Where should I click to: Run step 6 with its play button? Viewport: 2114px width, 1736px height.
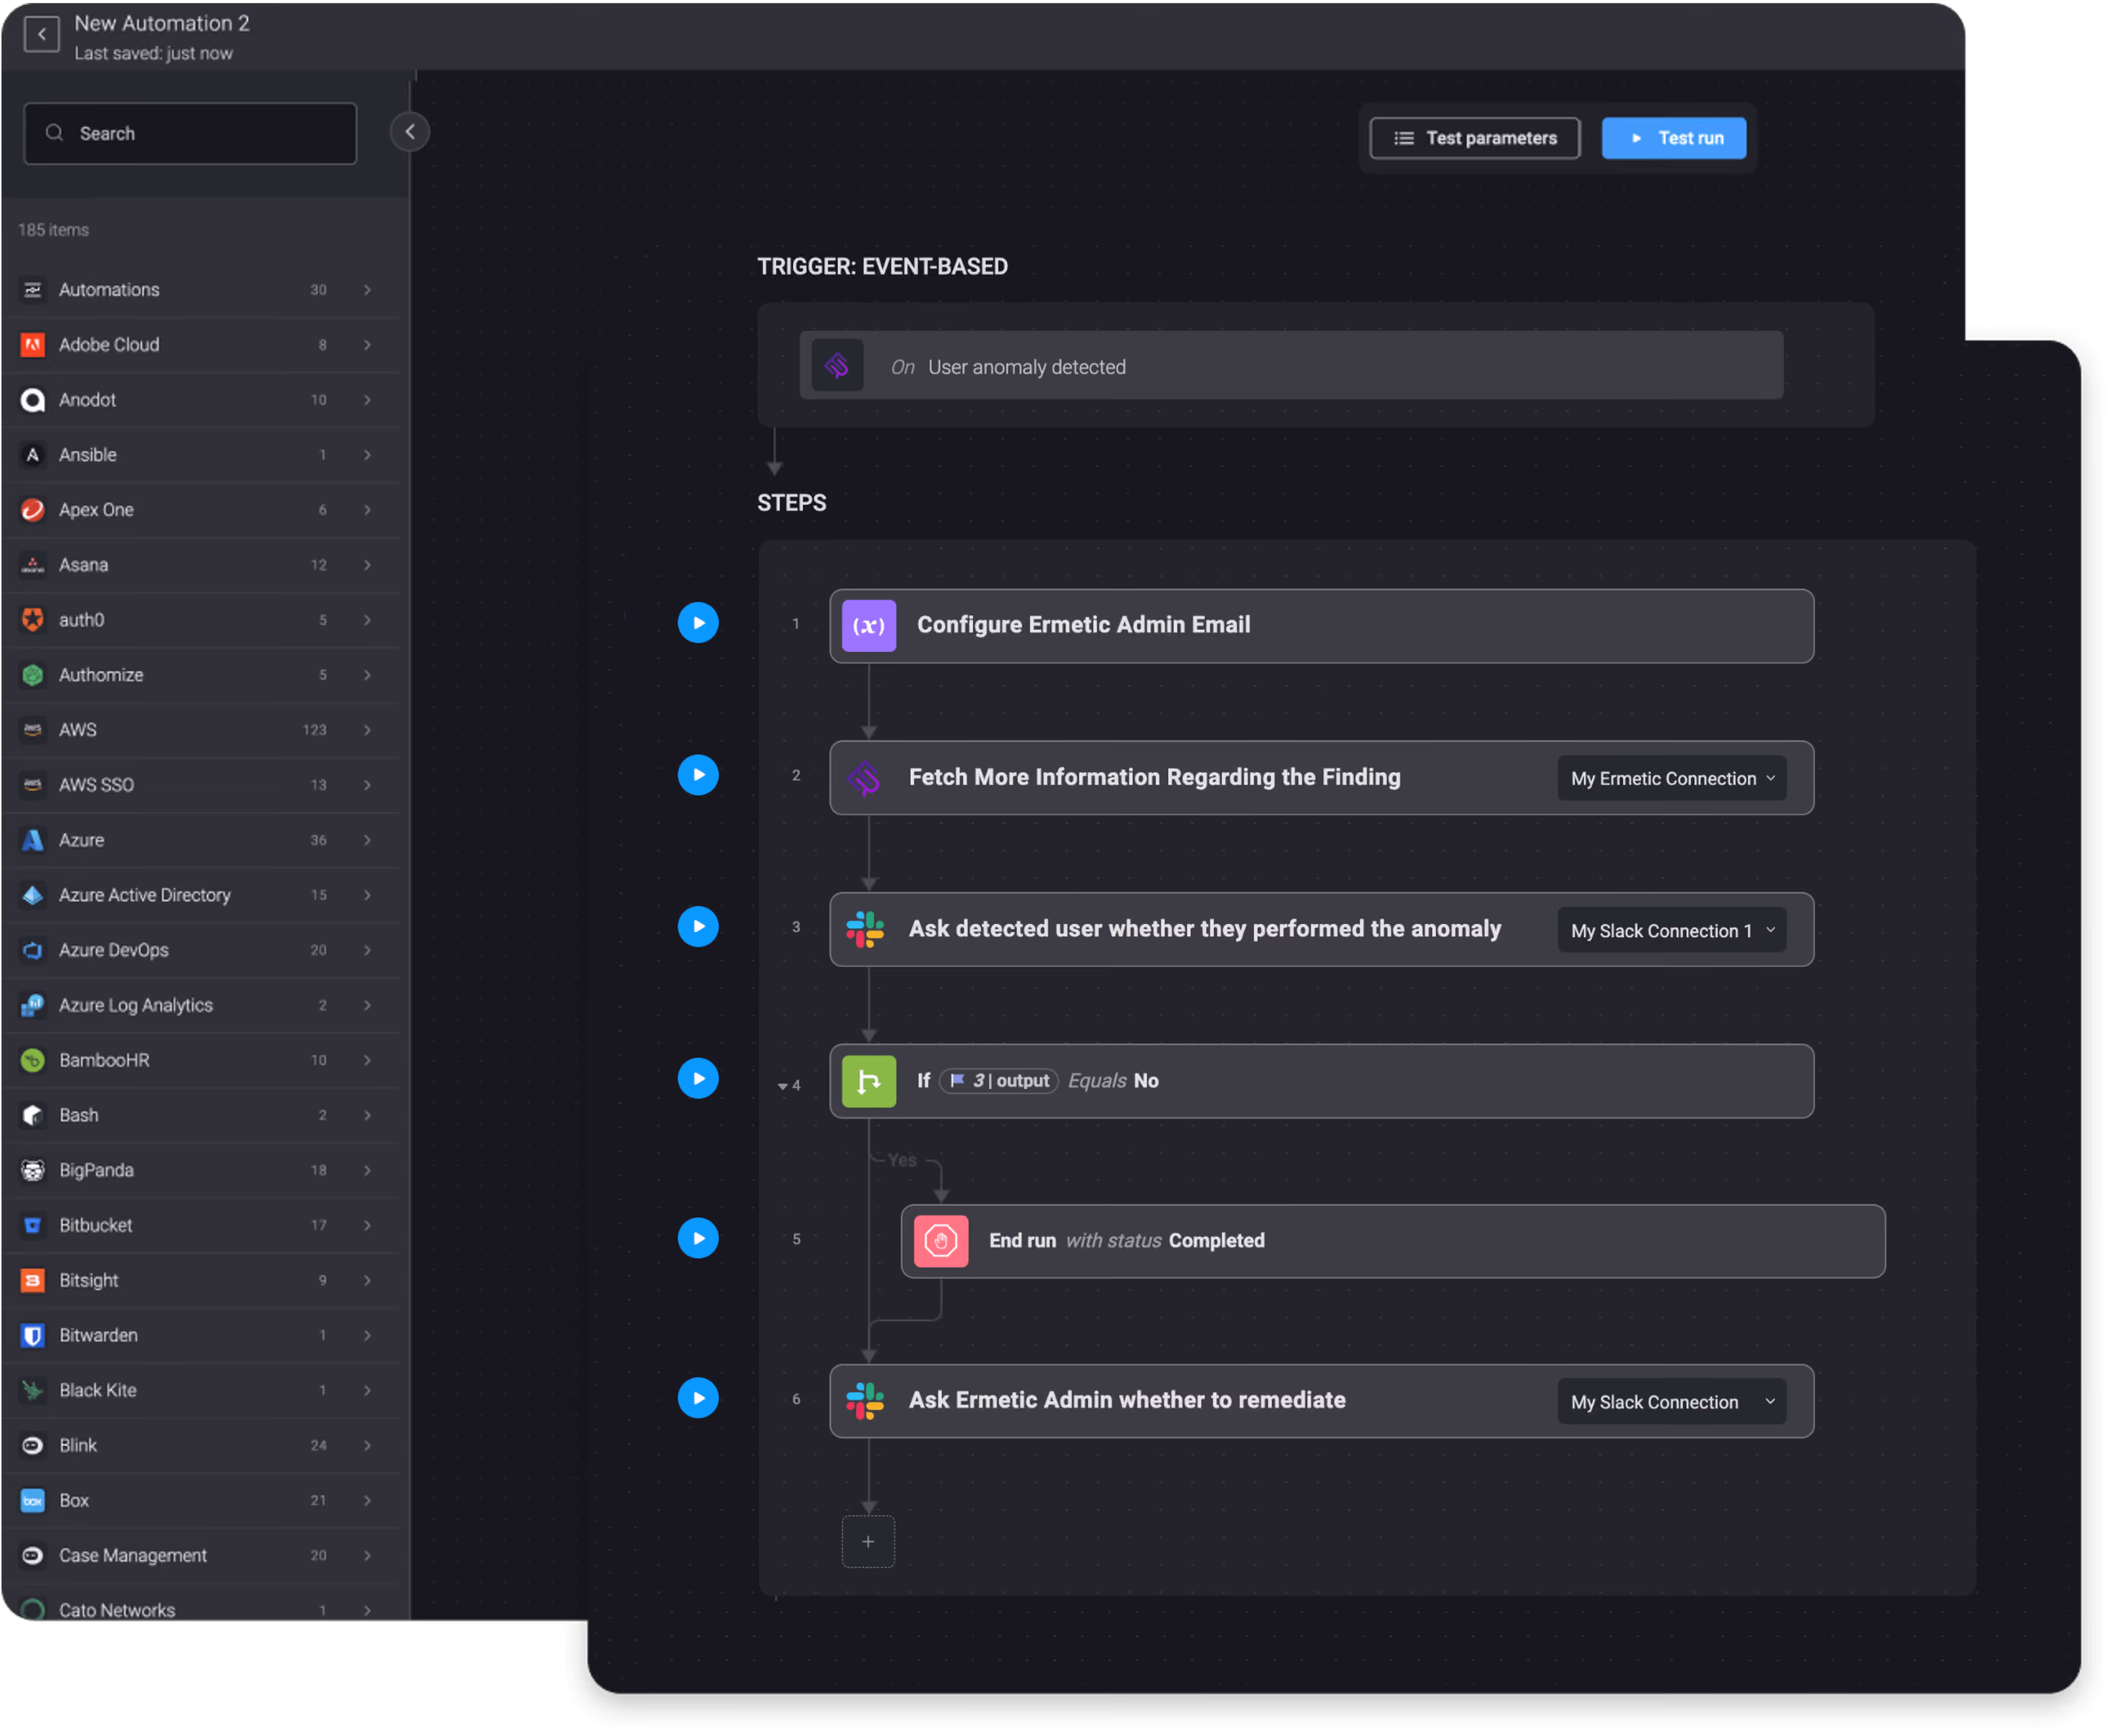click(699, 1399)
